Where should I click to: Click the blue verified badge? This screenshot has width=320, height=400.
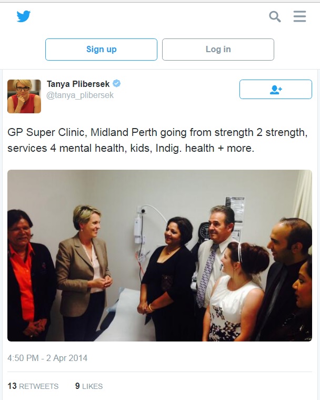tap(116, 83)
